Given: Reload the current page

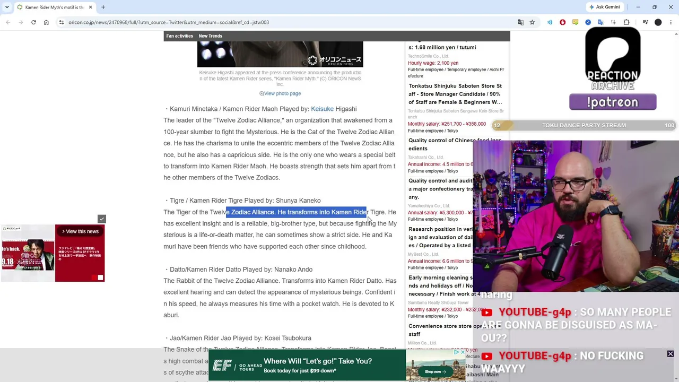Looking at the screenshot, I should tap(33, 22).
